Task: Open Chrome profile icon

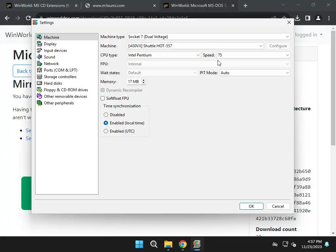Action: pyautogui.click(x=318, y=18)
